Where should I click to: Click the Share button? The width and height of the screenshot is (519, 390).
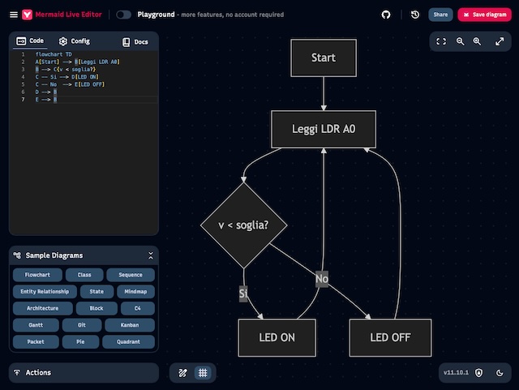point(440,15)
